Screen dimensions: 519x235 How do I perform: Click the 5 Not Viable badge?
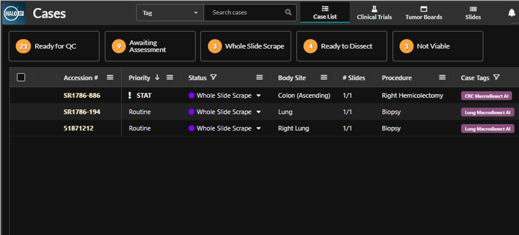407,46
